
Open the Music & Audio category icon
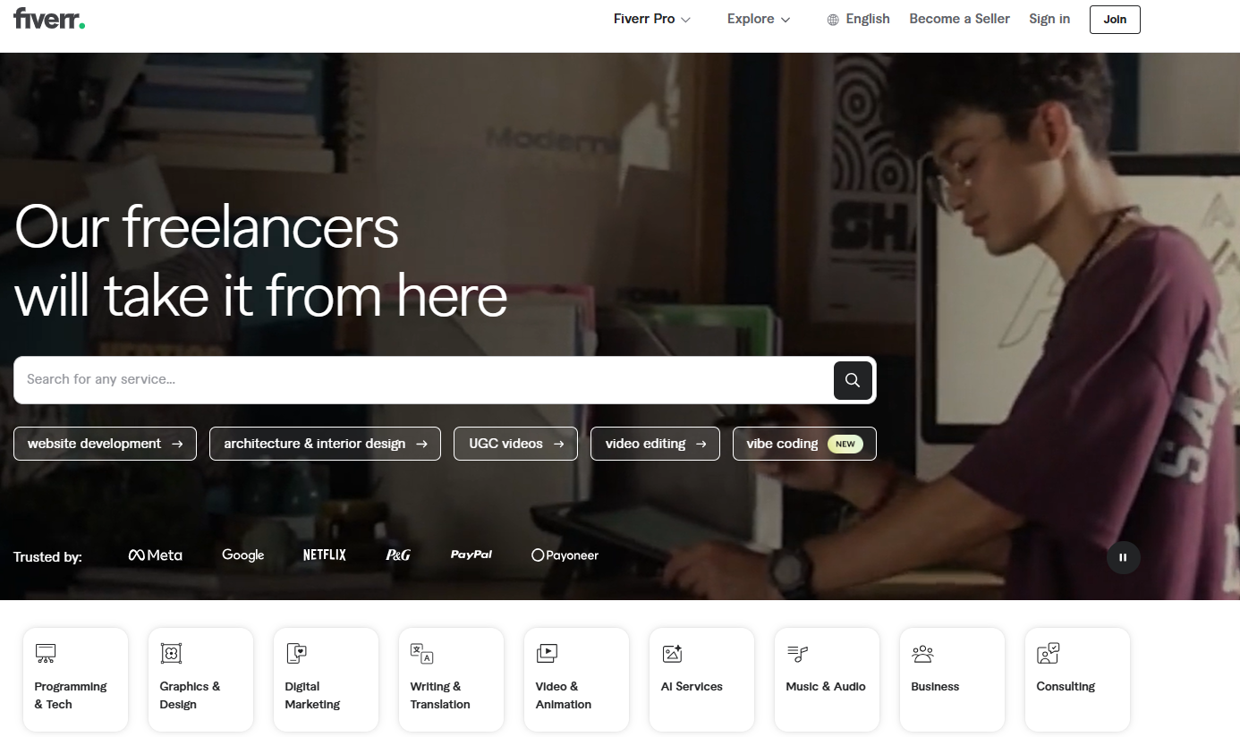coord(797,654)
